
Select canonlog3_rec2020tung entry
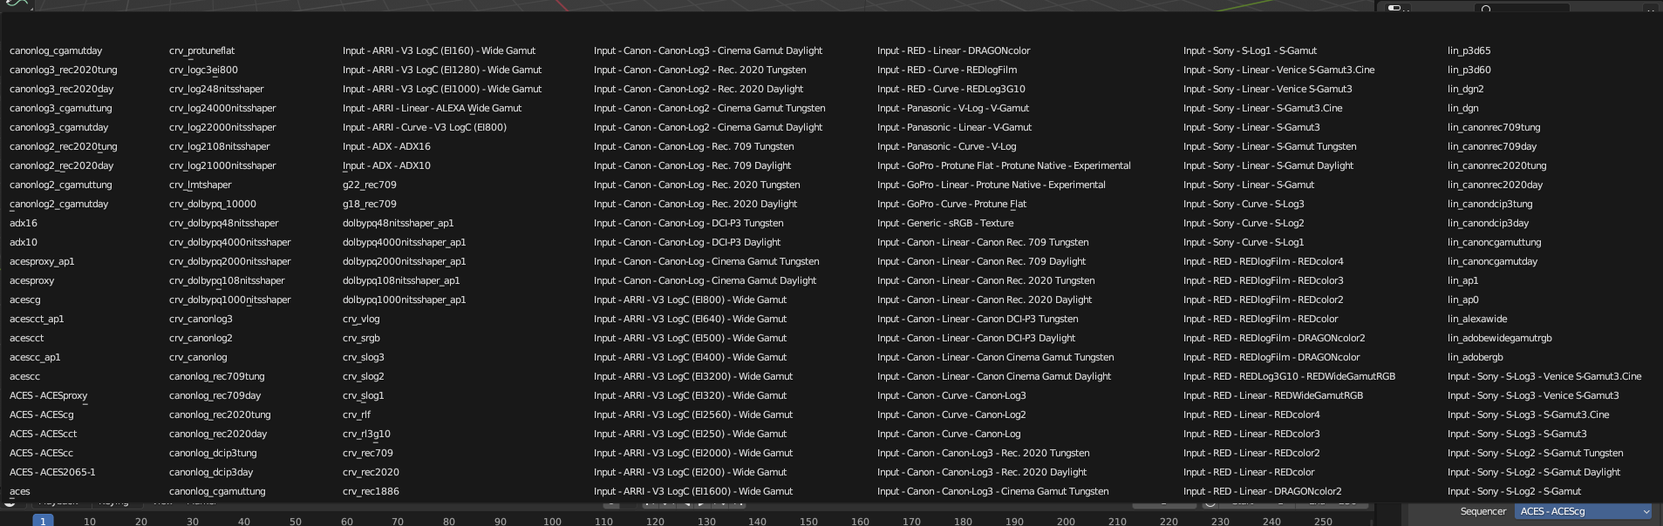tap(64, 70)
